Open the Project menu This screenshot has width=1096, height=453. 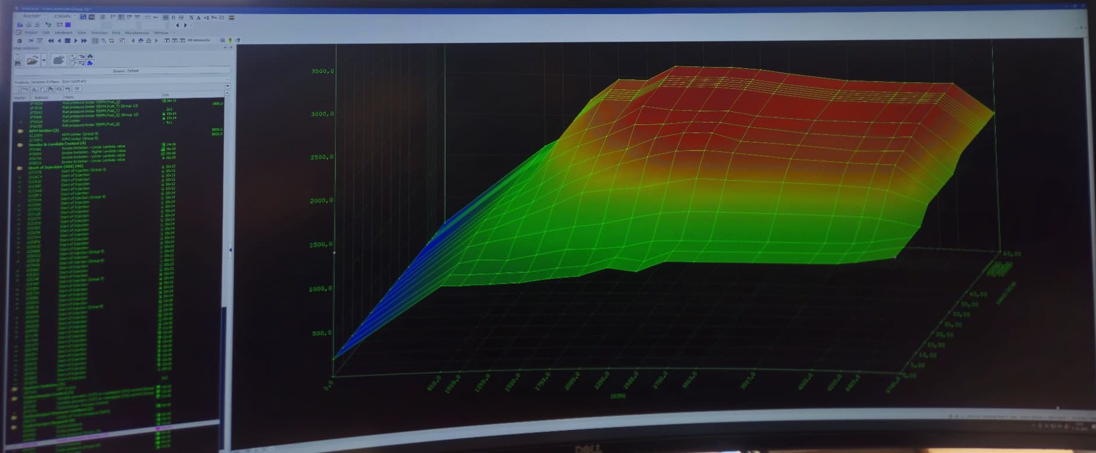pyautogui.click(x=31, y=33)
